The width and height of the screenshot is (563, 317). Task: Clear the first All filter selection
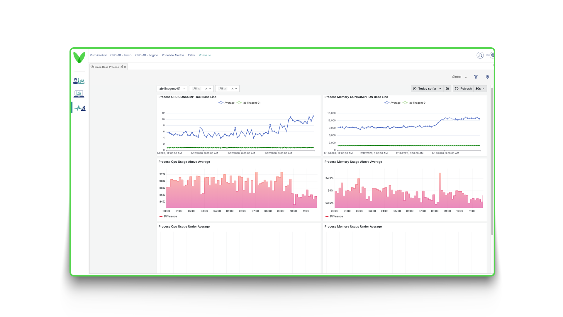click(x=206, y=89)
